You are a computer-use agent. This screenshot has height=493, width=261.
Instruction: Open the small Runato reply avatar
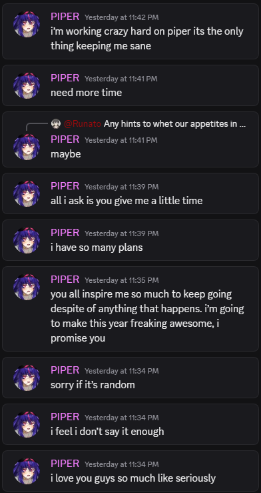click(56, 124)
